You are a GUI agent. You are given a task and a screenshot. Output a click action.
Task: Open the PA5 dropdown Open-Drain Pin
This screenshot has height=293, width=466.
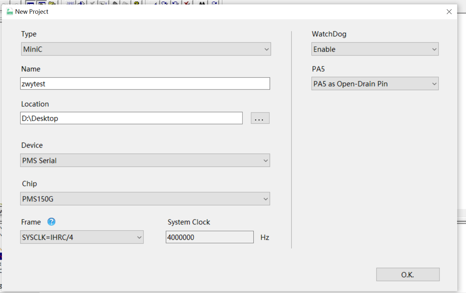(x=375, y=83)
